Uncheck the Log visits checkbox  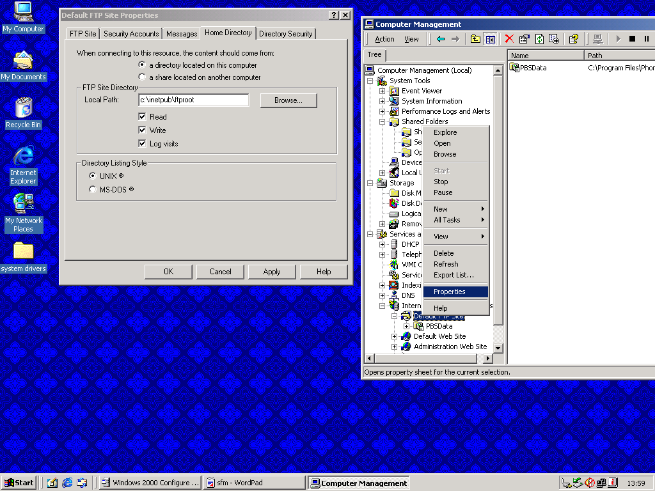coord(142,143)
